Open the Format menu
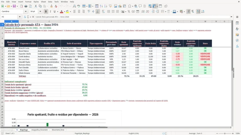Viewport: 241px width, 135px height. (x=28, y=2)
